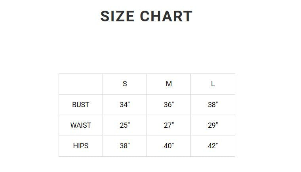The width and height of the screenshot is (301, 172).
Task: Select the L size column header
Action: [x=213, y=84]
